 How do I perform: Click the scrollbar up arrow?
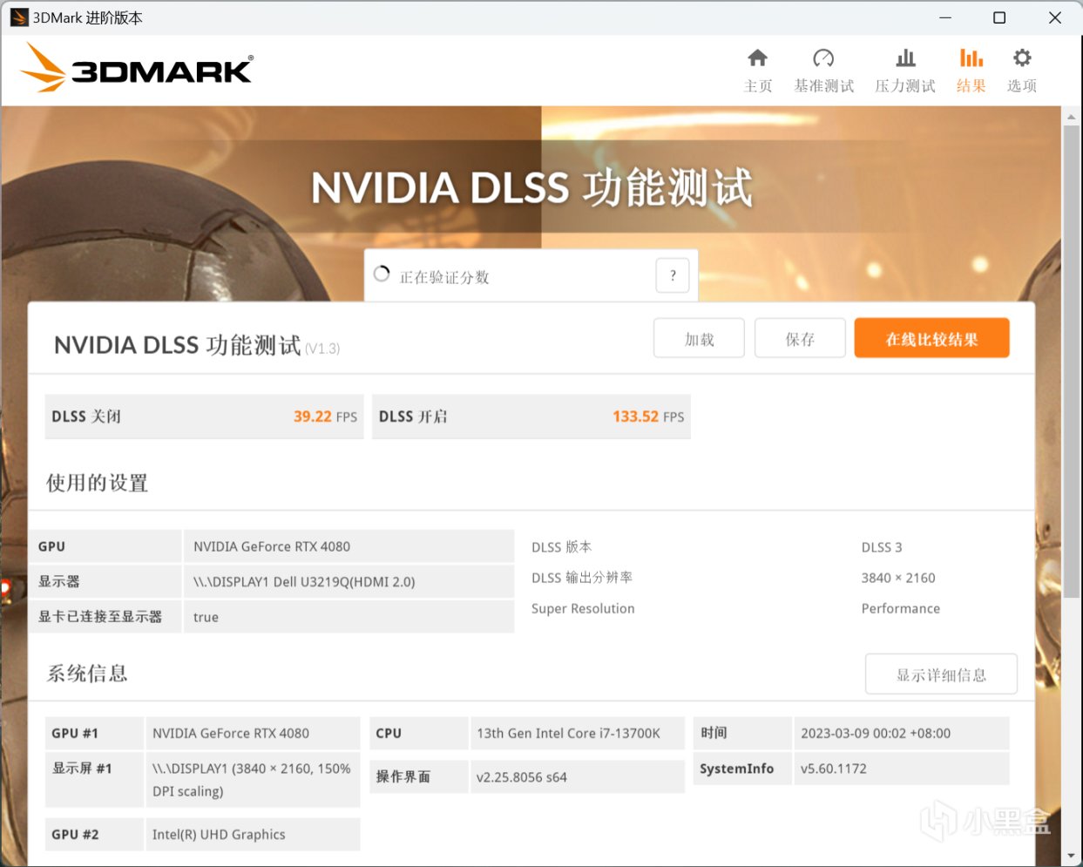[1072, 115]
